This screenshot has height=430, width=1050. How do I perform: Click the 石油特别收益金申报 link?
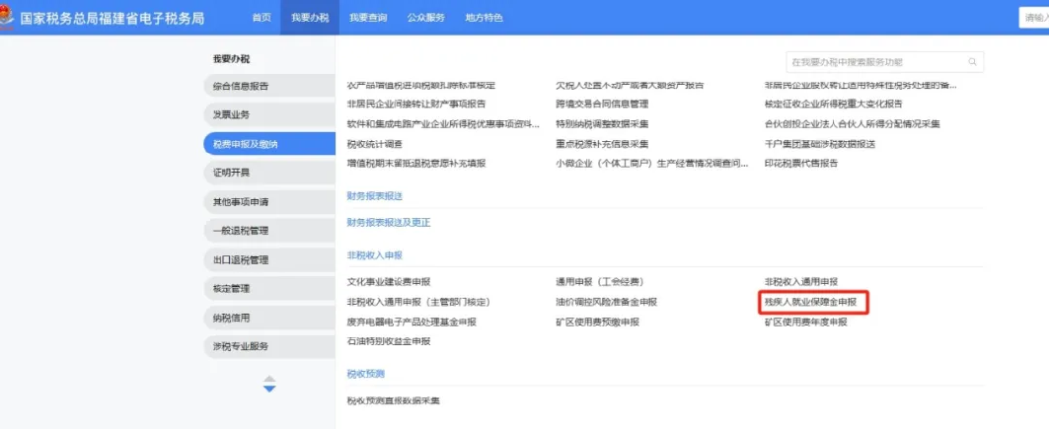point(389,341)
